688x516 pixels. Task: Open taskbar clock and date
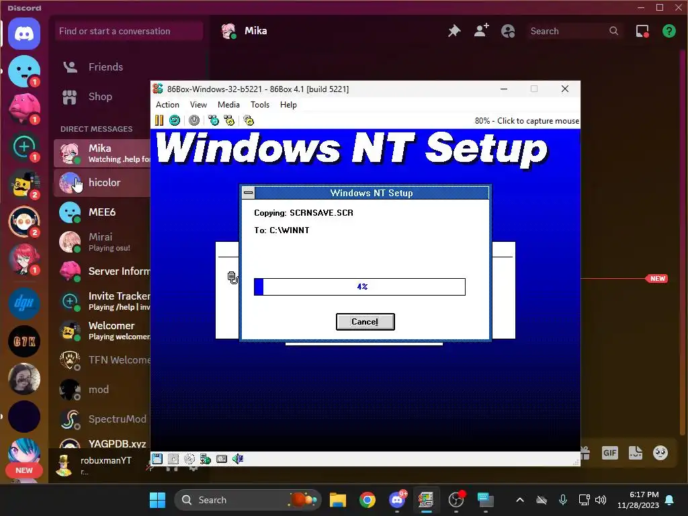pos(638,500)
